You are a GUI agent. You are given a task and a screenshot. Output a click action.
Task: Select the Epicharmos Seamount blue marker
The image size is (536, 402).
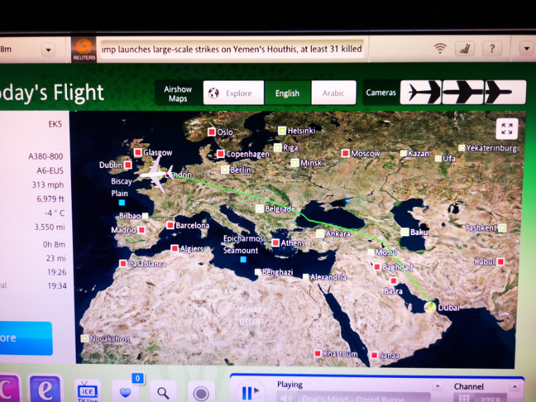tap(243, 259)
